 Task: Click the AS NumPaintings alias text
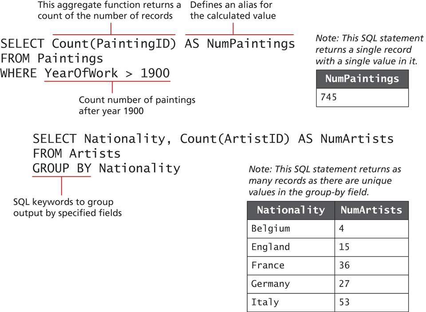tap(240, 43)
